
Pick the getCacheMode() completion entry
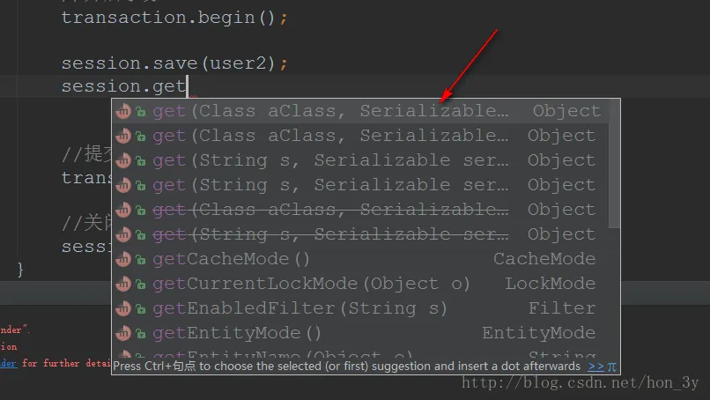[232, 259]
